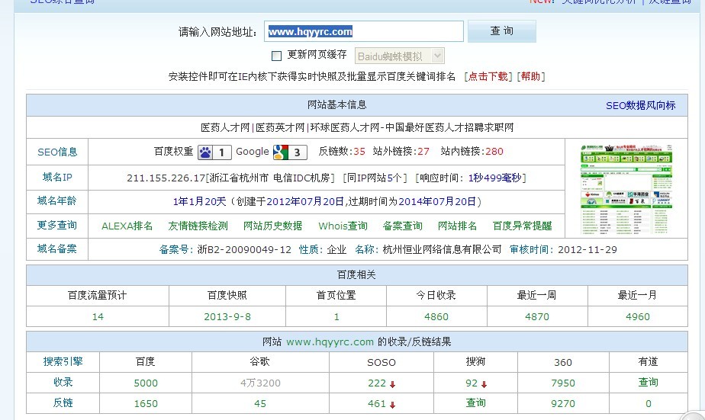Image resolution: width=705 pixels, height=420 pixels.
Task: Click the site title 医药人才网 text
Action: click(x=225, y=128)
